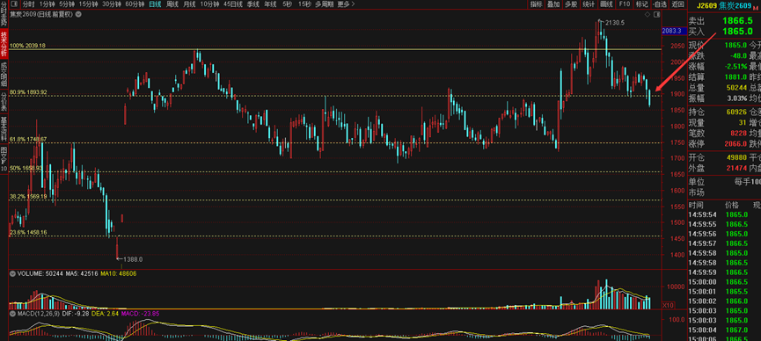761x341 pixels.
Task: Toggle 多股 multi-stock view
Action: pos(571,4)
